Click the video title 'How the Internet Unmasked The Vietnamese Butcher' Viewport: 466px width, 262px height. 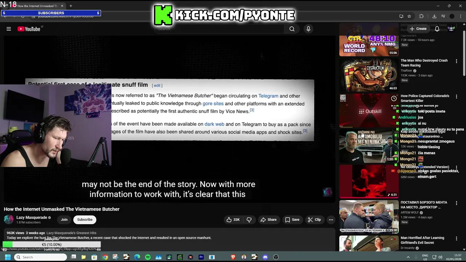point(62,209)
